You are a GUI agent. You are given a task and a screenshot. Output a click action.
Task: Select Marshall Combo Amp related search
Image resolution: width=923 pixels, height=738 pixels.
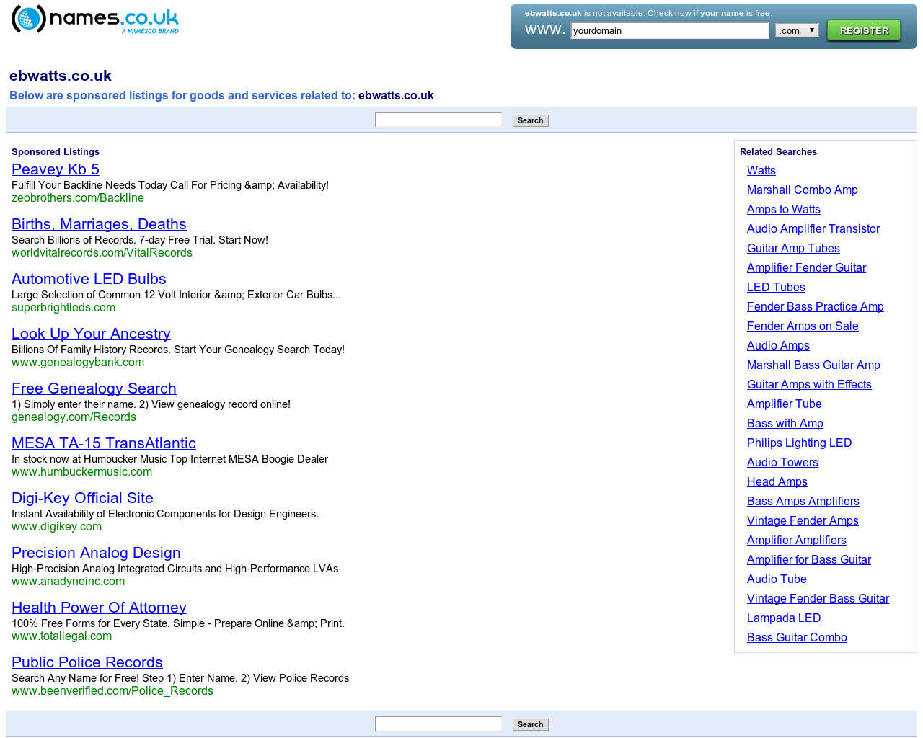coord(803,190)
